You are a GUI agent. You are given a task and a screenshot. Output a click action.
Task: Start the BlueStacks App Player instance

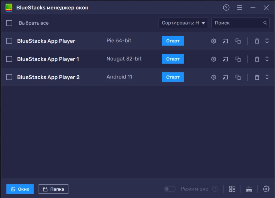(173, 41)
